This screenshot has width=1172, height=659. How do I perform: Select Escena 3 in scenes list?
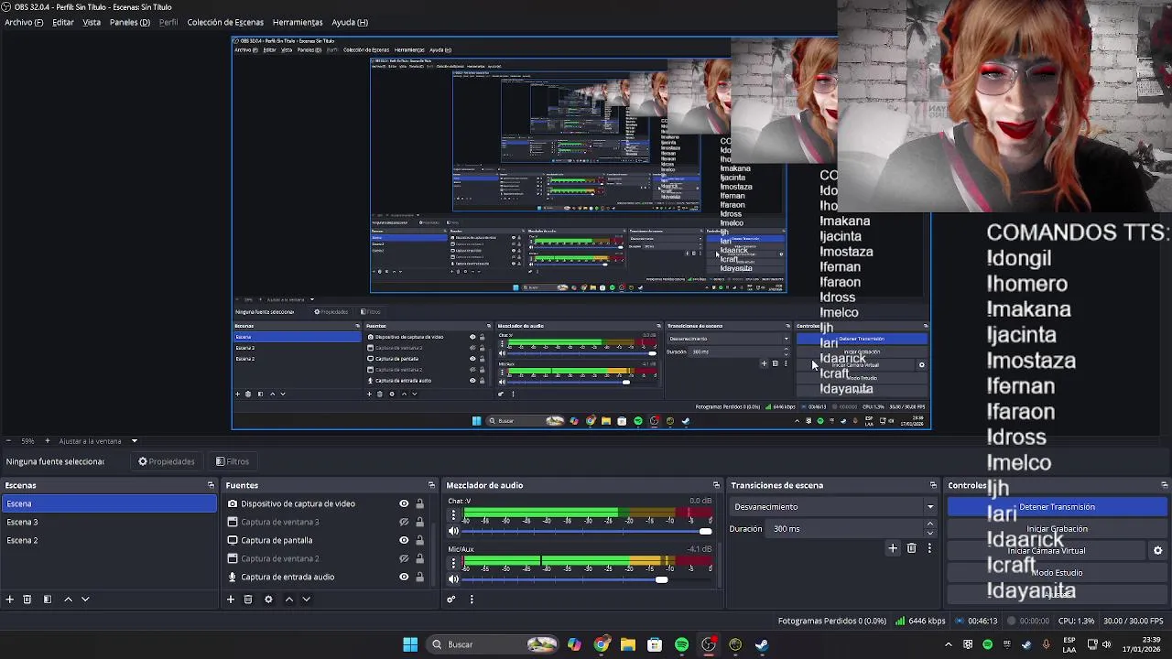click(109, 522)
